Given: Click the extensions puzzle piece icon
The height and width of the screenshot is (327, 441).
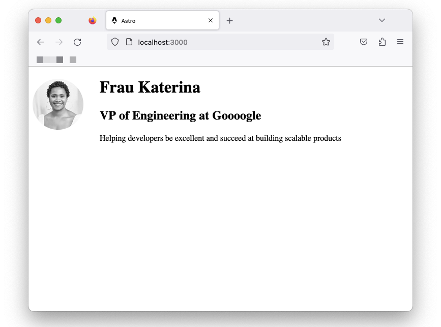Looking at the screenshot, I should coord(382,42).
